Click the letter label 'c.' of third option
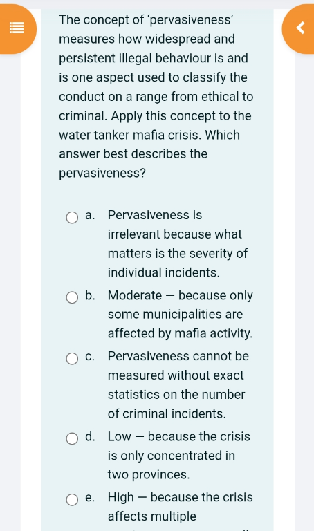This screenshot has height=531, width=314. (x=90, y=356)
